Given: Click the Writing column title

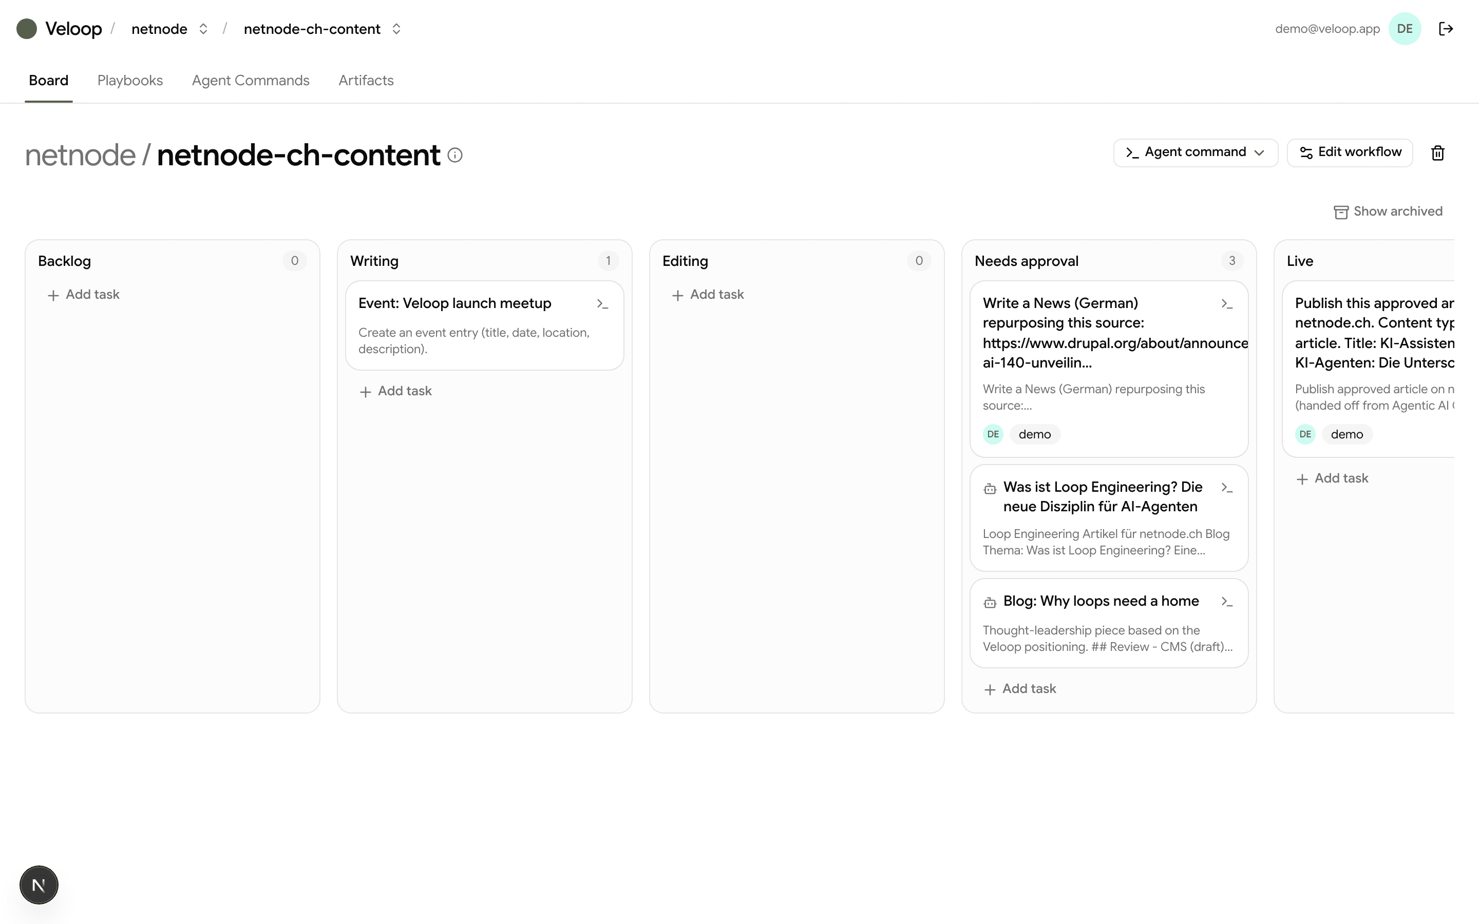Looking at the screenshot, I should point(374,262).
